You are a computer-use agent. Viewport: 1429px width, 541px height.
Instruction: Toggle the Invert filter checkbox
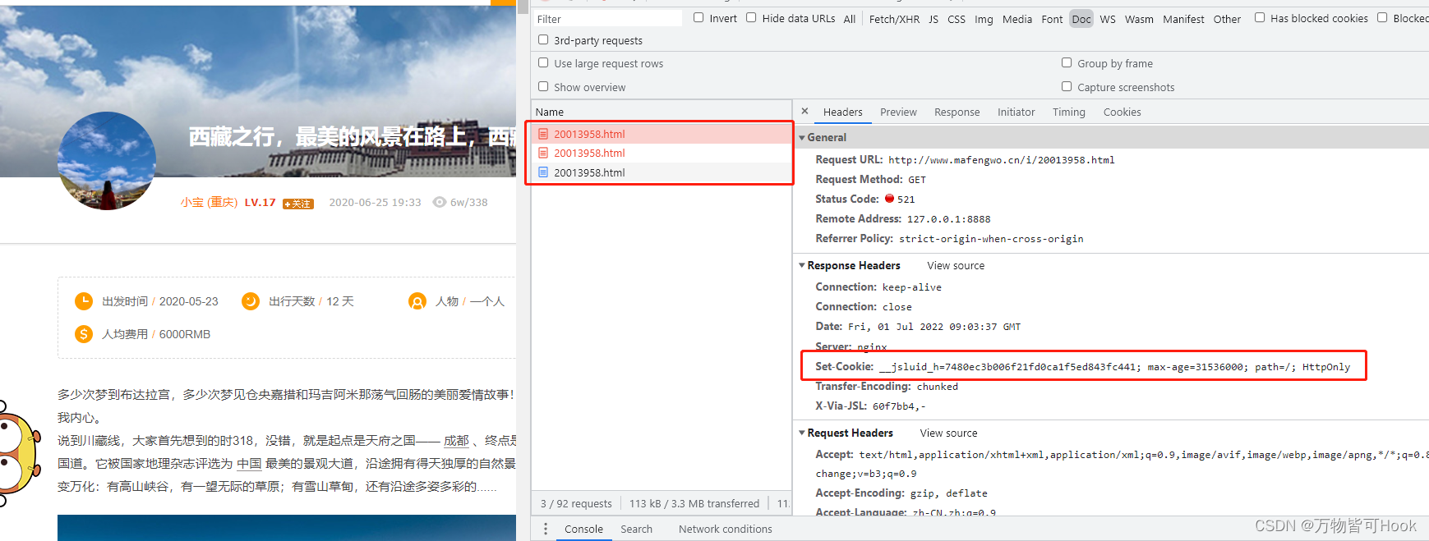pos(698,17)
